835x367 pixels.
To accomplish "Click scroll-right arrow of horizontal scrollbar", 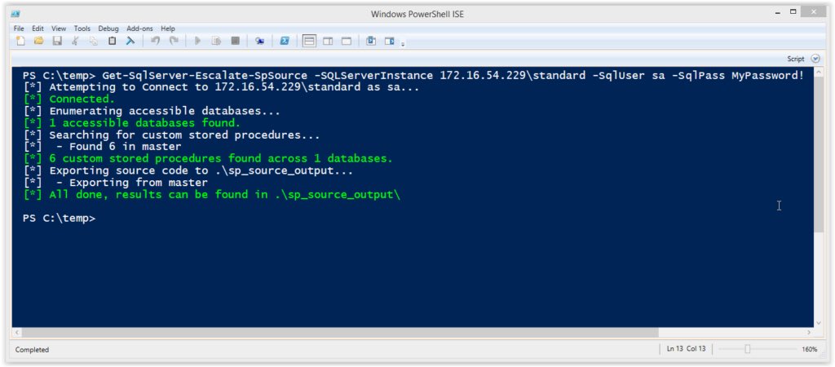I will tap(808, 332).
